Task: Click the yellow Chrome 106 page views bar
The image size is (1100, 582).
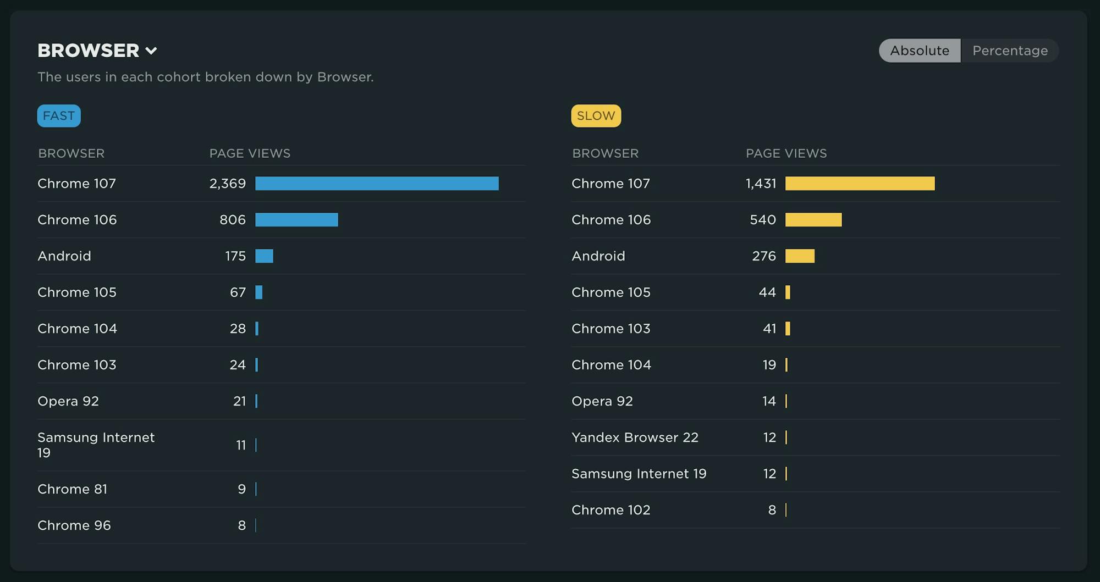Action: point(813,219)
